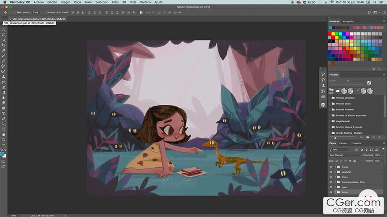Screen dimensions: 387x217
Task: Select the Quick Selection tool
Action: pyautogui.click(x=4, y=40)
